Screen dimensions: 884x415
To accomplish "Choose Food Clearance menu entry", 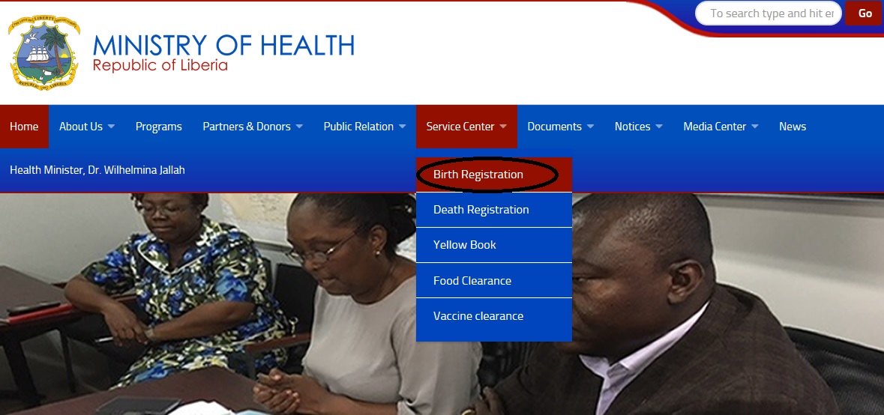I will [x=494, y=280].
